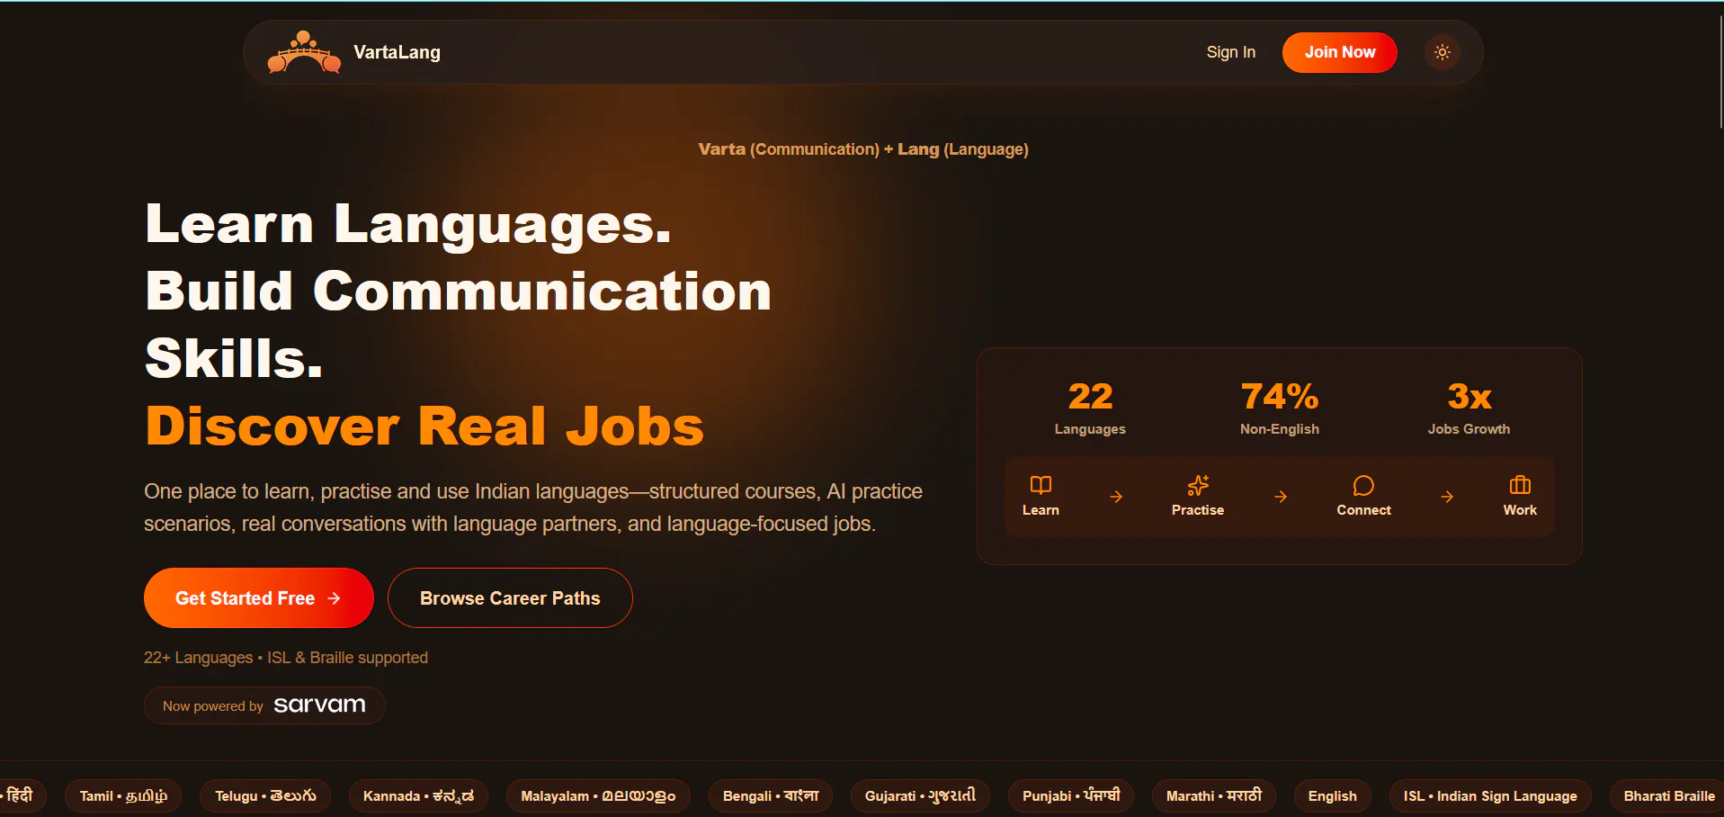Select the Gujarati language chip

(920, 796)
